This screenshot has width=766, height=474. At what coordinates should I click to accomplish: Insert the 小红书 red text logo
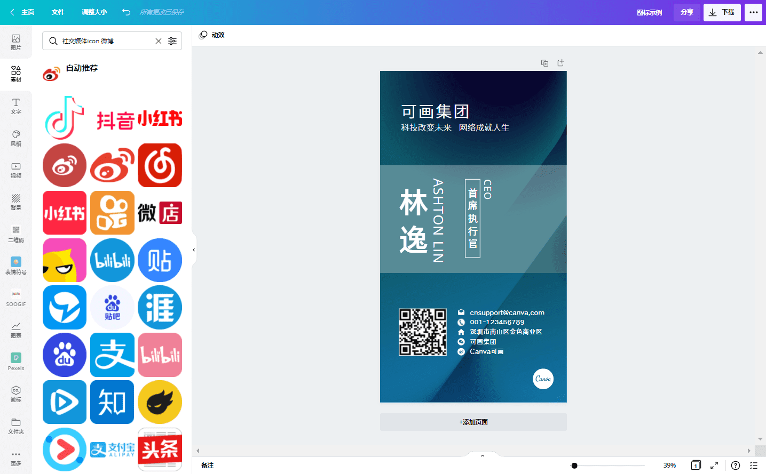pyautogui.click(x=160, y=118)
